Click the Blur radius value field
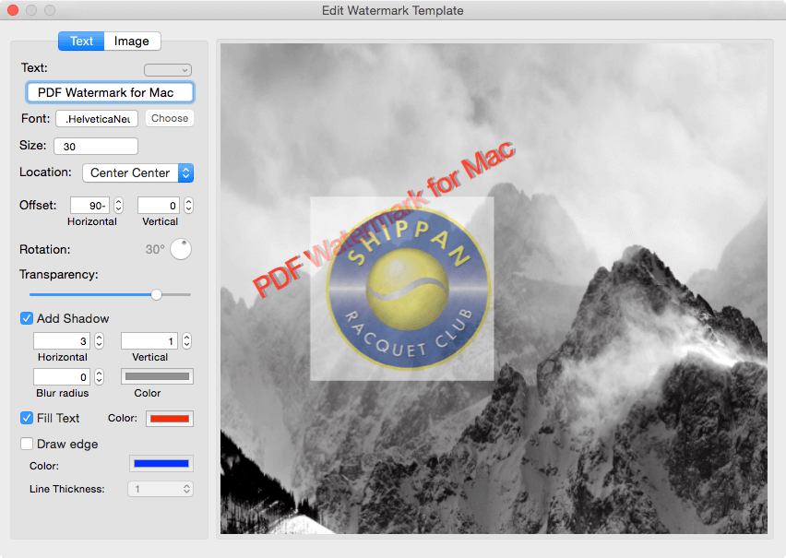Screen dimensions: 786x558 62,377
